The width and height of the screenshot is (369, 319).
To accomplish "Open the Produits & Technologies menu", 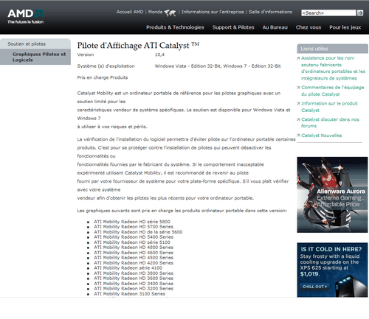I will pos(175,27).
